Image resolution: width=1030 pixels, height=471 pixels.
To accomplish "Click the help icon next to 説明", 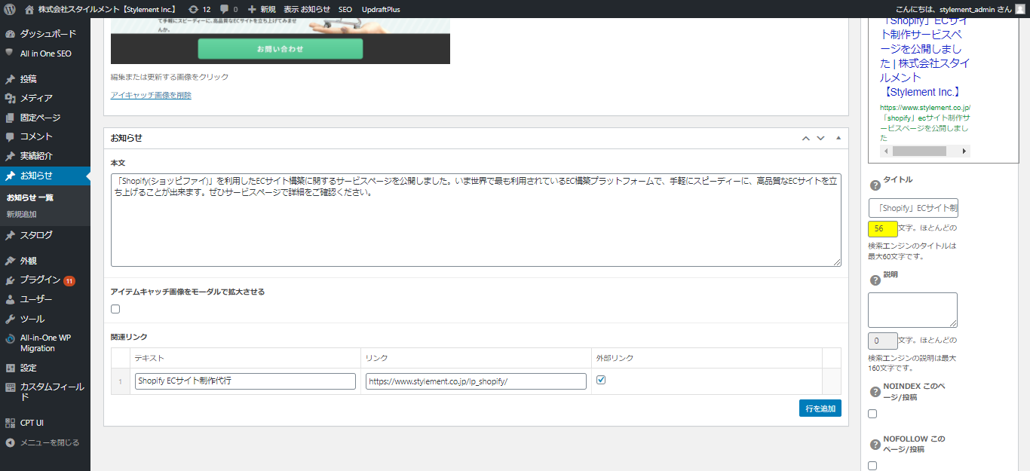I will 875,280.
